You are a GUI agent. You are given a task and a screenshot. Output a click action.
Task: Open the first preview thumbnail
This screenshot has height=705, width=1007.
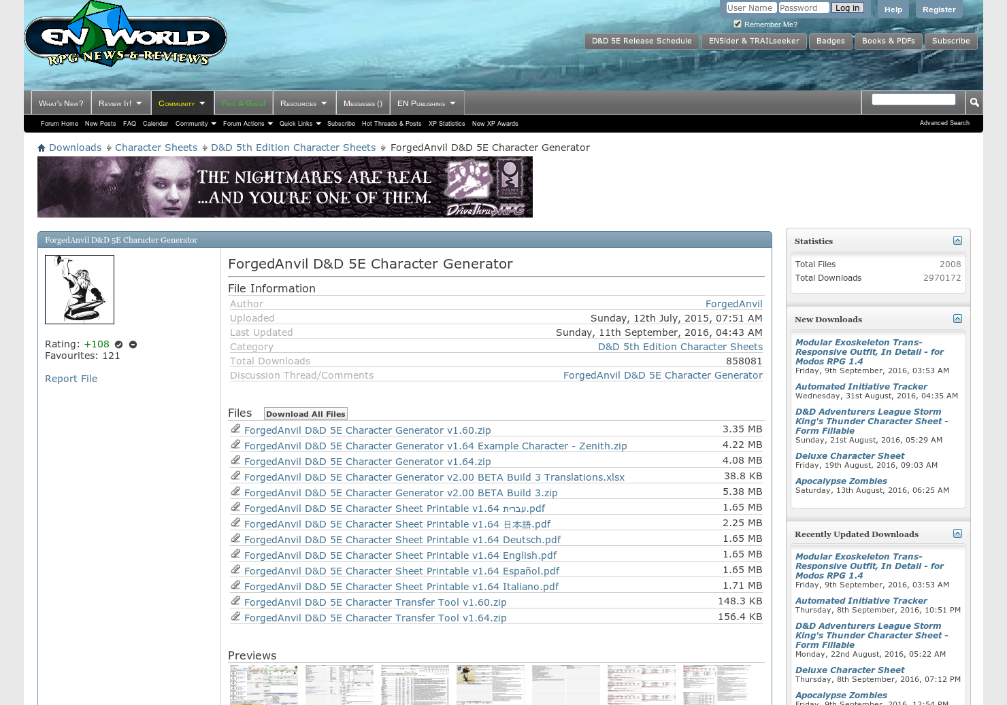point(264,685)
